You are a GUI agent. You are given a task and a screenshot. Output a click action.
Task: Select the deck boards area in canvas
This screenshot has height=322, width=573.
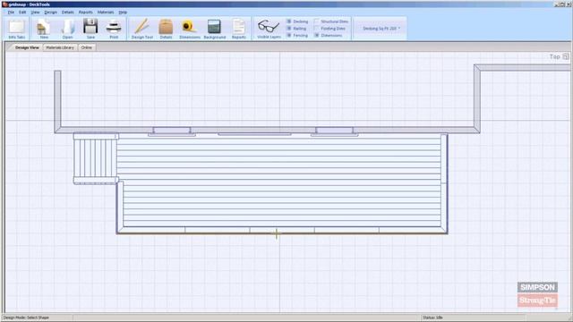[x=281, y=182]
